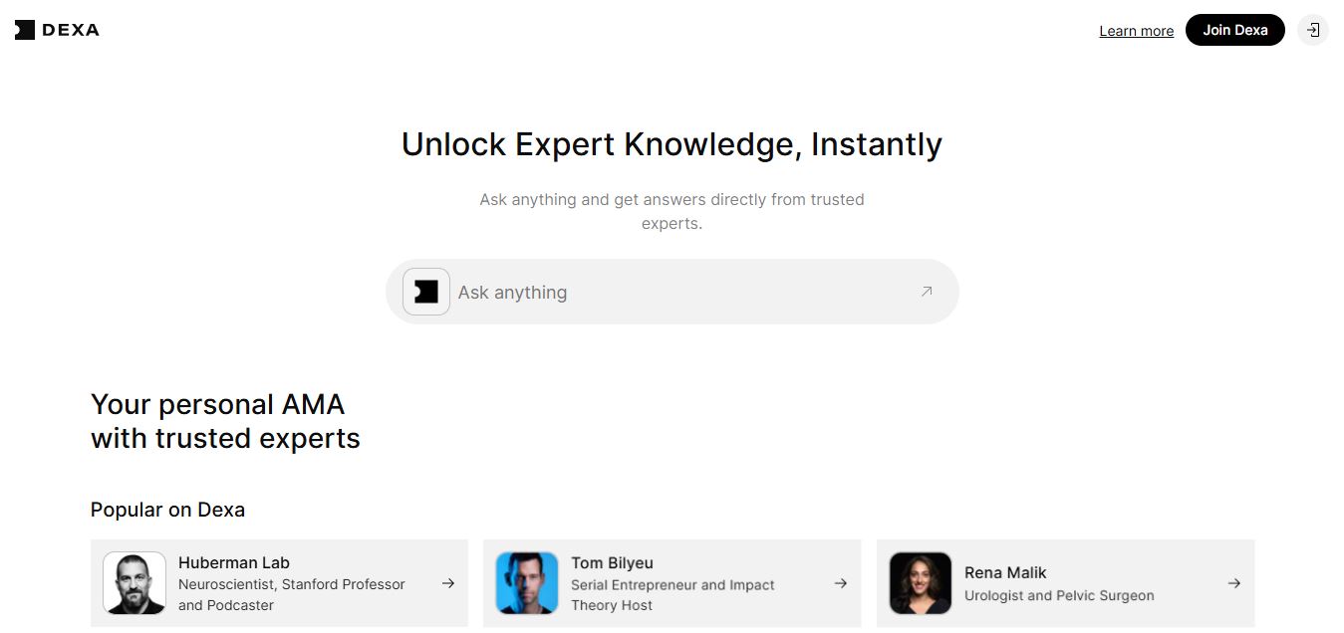The height and width of the screenshot is (633, 1344).
Task: Click the sign-in icon in header
Action: click(1313, 30)
